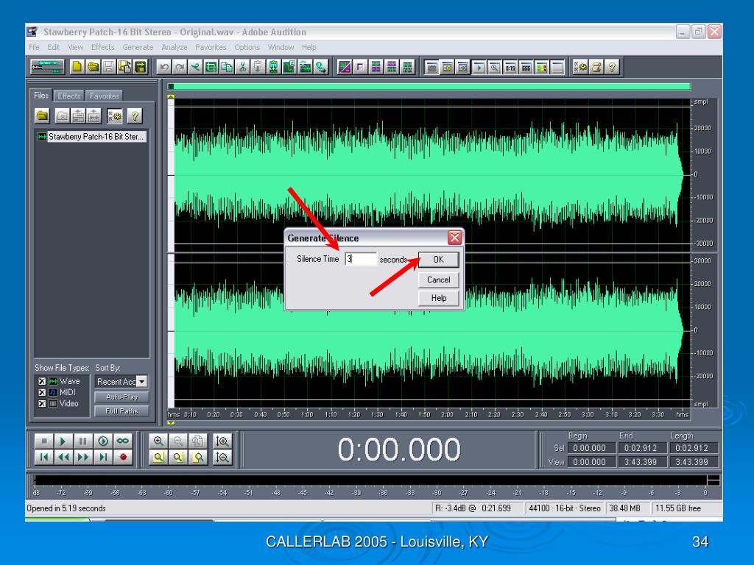Toggle MIDI file type checkbox

(x=42, y=392)
